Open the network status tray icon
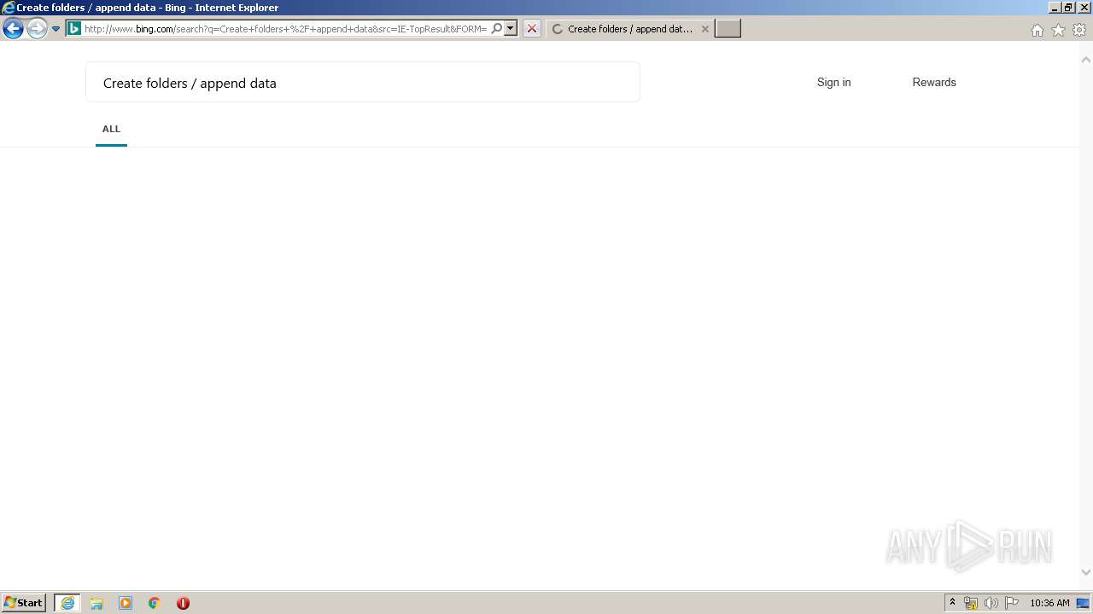Viewport: 1093px width, 614px height. (971, 603)
